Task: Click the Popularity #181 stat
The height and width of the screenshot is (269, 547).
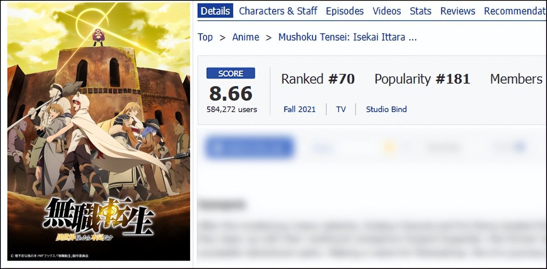Action: click(422, 79)
